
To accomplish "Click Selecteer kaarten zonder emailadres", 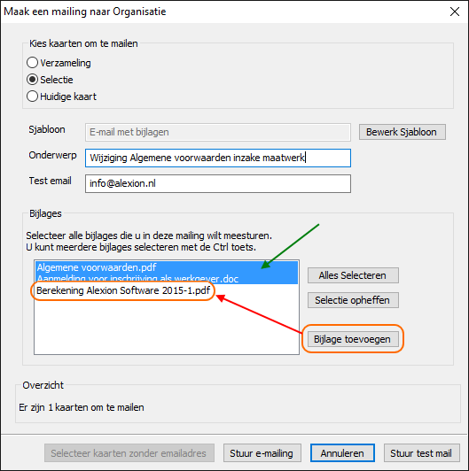I will click(x=129, y=453).
